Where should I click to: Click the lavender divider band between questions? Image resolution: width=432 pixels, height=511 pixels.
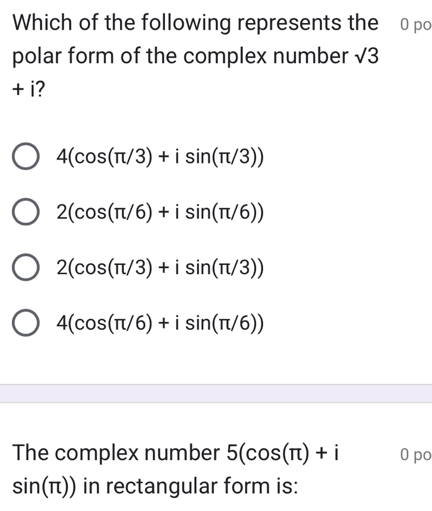coord(216,394)
